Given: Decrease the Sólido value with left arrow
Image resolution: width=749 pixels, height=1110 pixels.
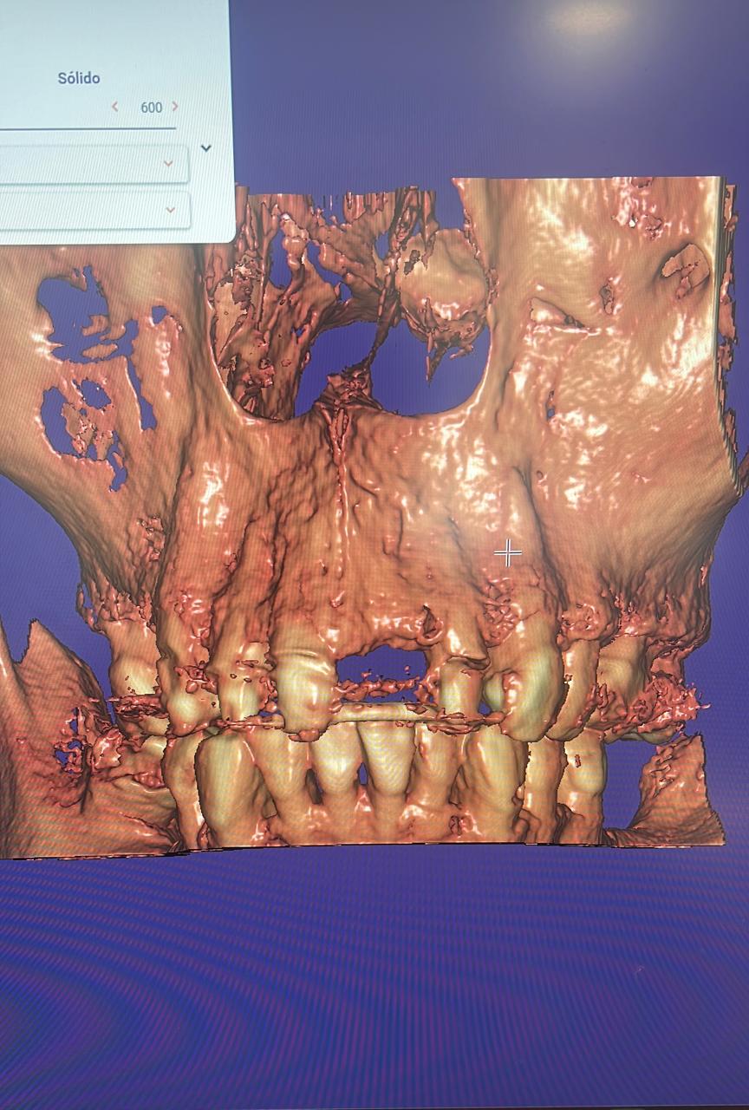Looking at the screenshot, I should coord(114,107).
